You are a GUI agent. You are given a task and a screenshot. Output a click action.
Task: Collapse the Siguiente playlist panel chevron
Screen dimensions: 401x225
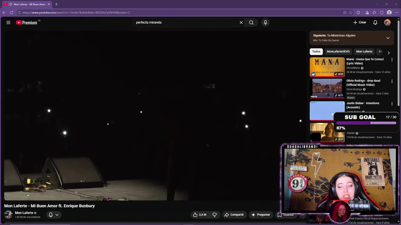point(388,38)
